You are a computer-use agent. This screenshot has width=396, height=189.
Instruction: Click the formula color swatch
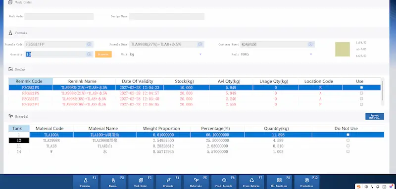pyautogui.click(x=343, y=49)
